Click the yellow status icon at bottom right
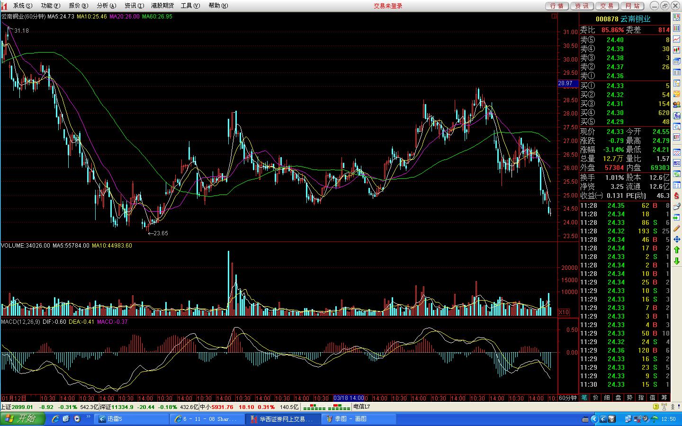Screen dimensions: 682x426 coord(656,407)
